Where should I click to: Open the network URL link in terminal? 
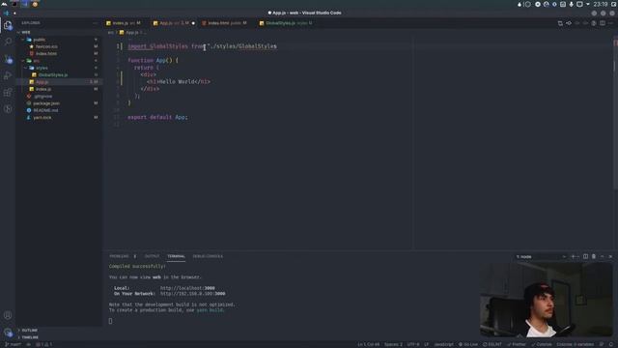point(193,294)
